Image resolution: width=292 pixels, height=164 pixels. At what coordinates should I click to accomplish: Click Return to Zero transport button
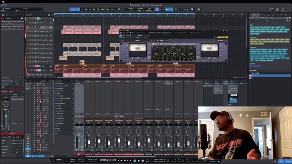(x=130, y=160)
